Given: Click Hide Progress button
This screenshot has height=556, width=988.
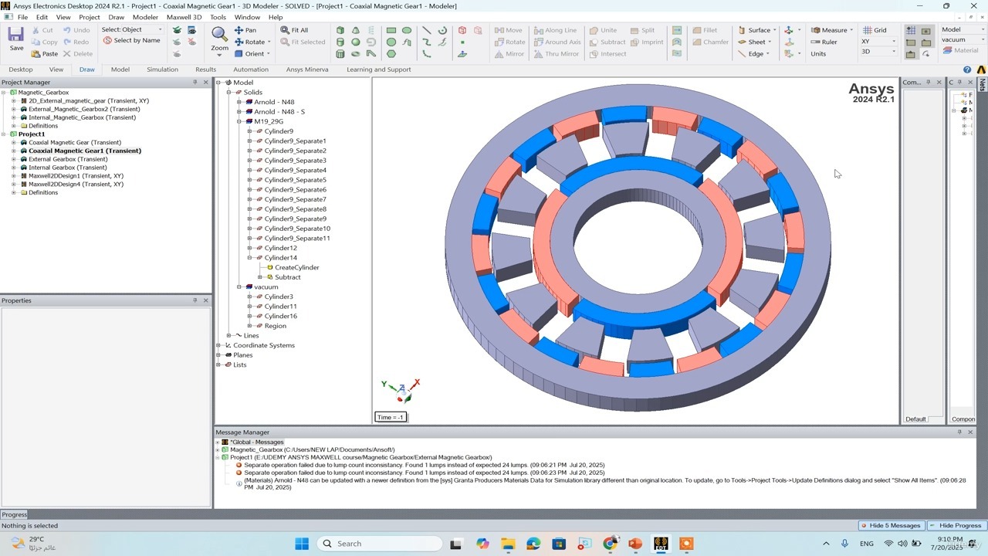Looking at the screenshot, I should pos(956,526).
